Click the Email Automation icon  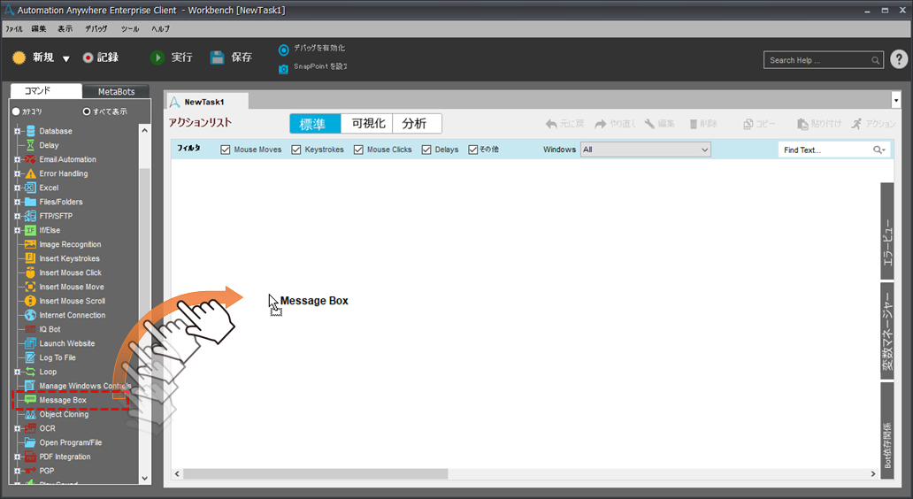coord(30,159)
